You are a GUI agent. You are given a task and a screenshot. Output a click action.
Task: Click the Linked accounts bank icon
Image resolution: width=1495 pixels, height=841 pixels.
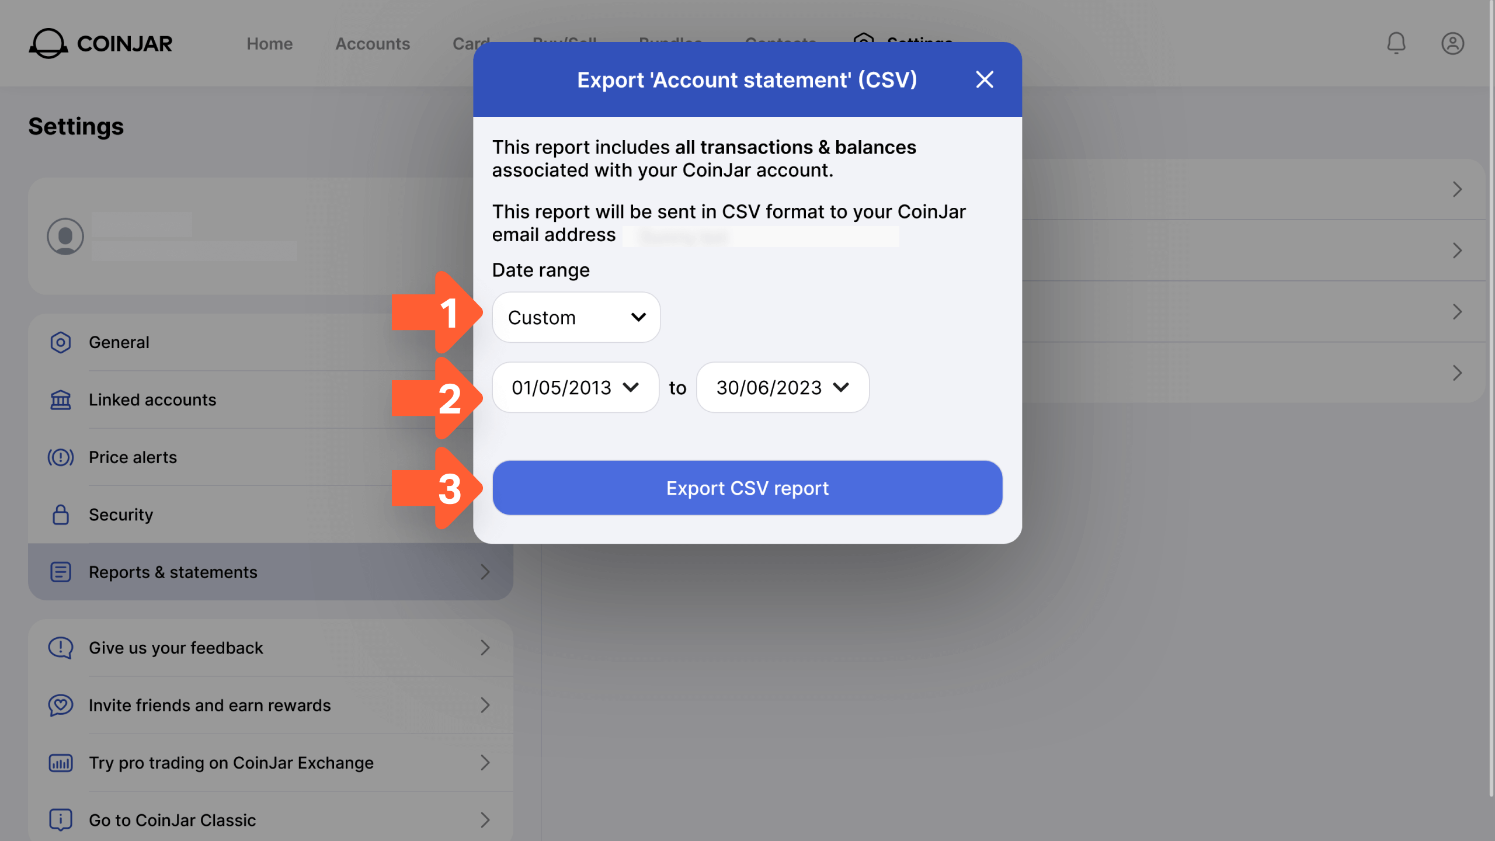point(61,400)
